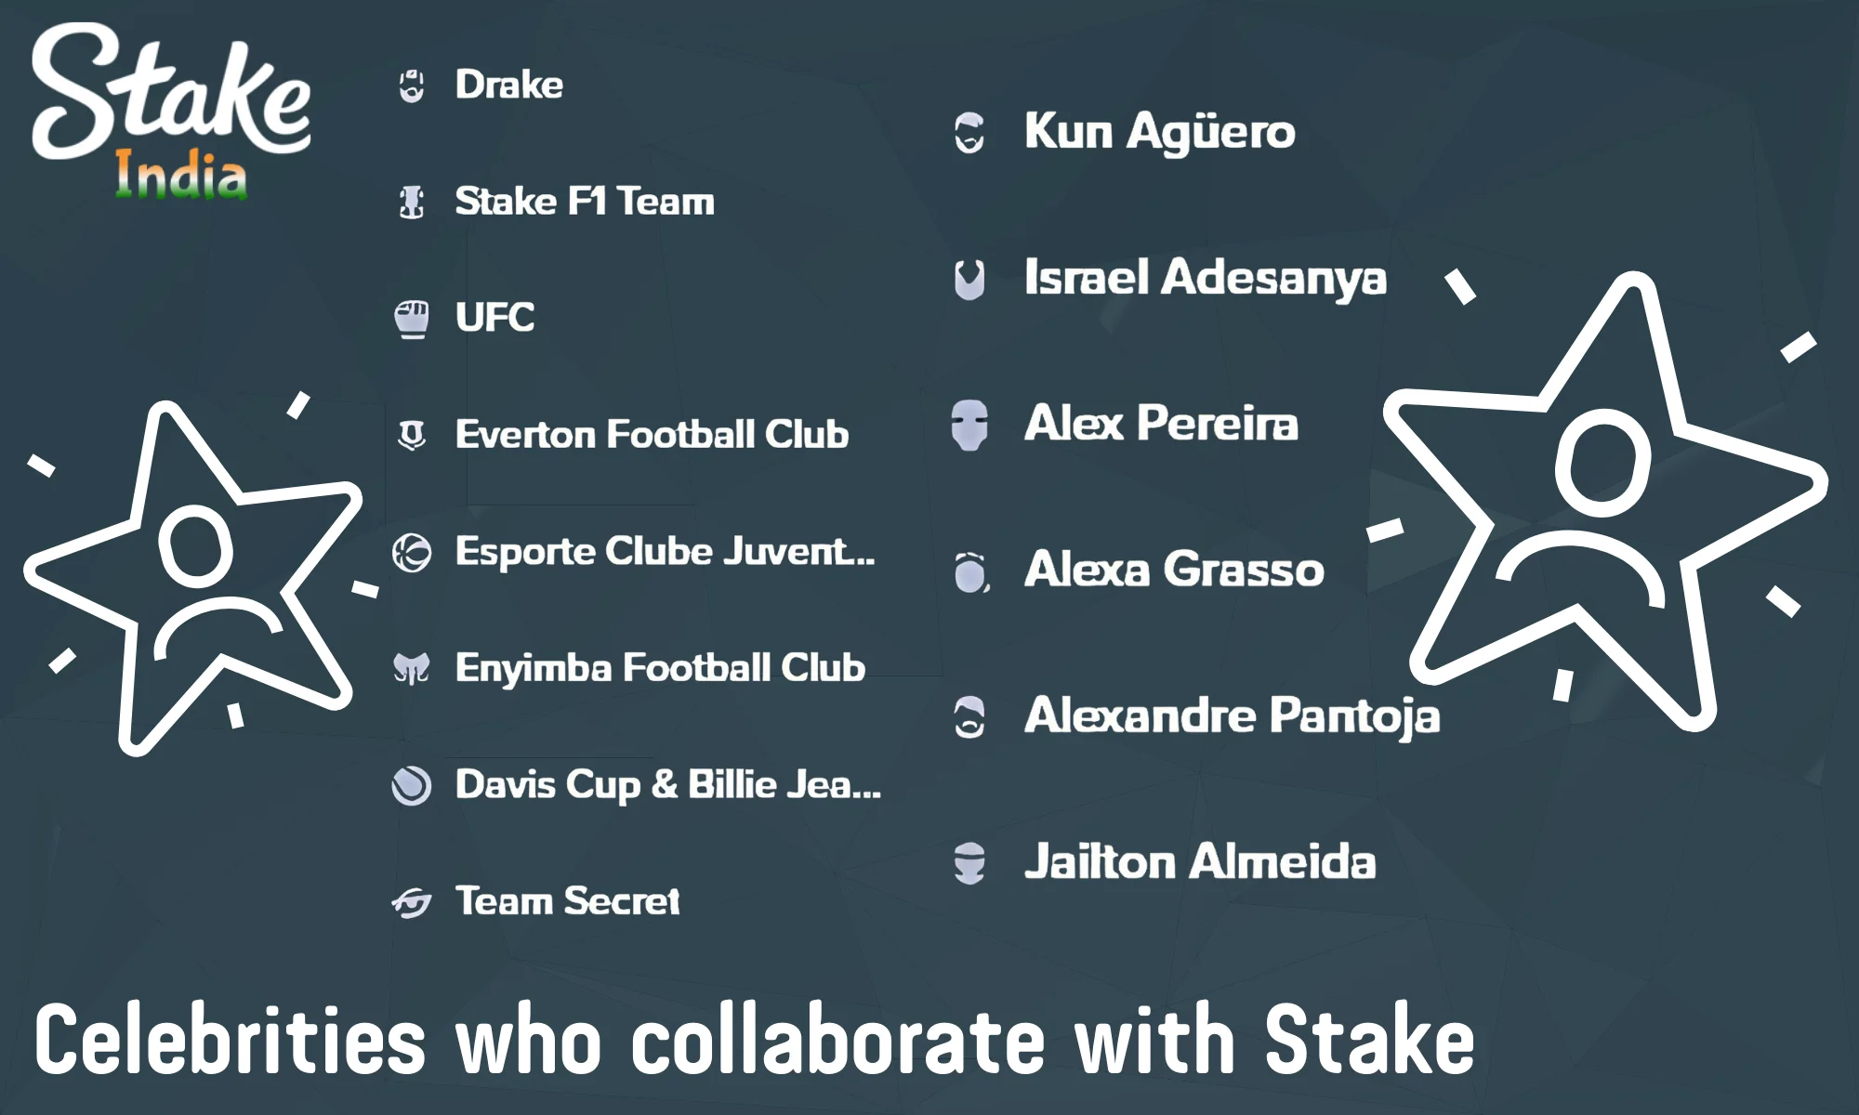Select the Esporte Clube Juventude badge icon
Image resolution: width=1859 pixels, height=1115 pixels.
(x=410, y=552)
